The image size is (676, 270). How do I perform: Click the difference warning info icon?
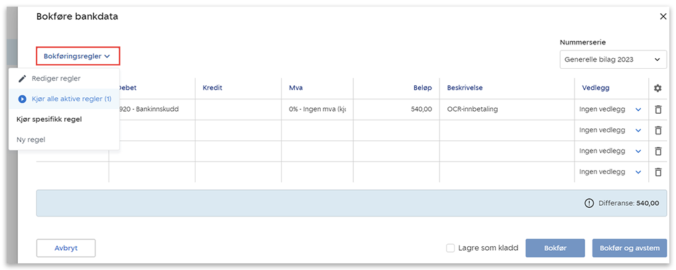589,203
